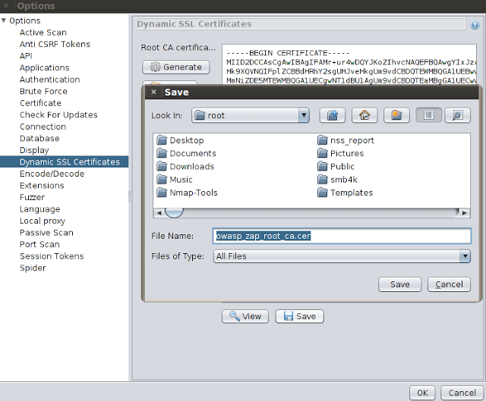Go up one folder level icon
Screen dimensions: 486x401
pyautogui.click(x=333, y=115)
